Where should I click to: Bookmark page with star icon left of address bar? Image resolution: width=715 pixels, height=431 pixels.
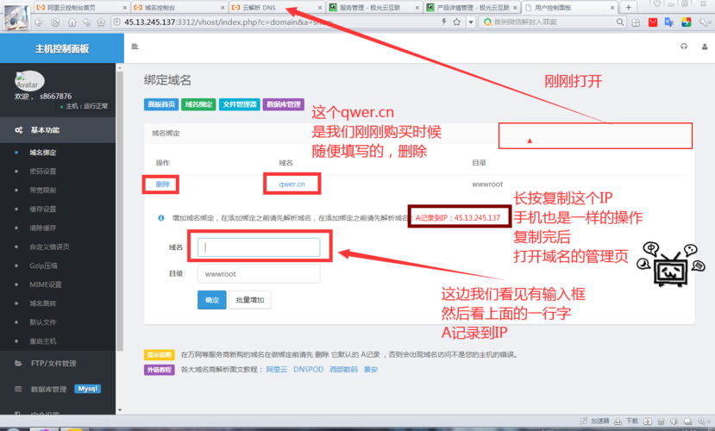point(101,22)
